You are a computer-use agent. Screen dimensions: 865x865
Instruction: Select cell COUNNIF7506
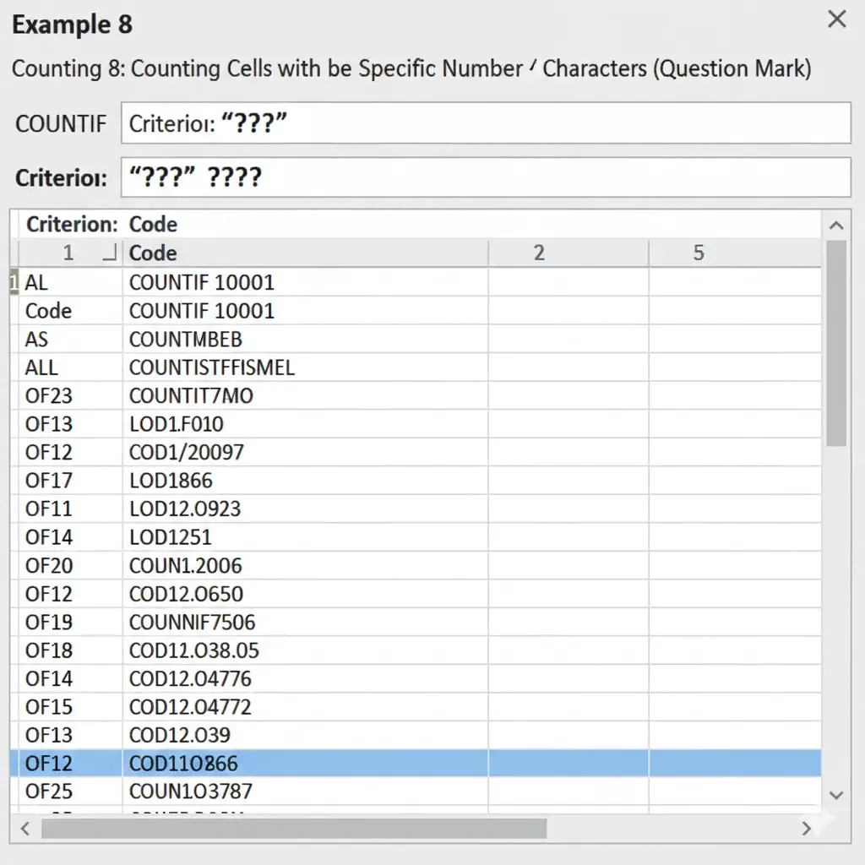[x=192, y=623]
